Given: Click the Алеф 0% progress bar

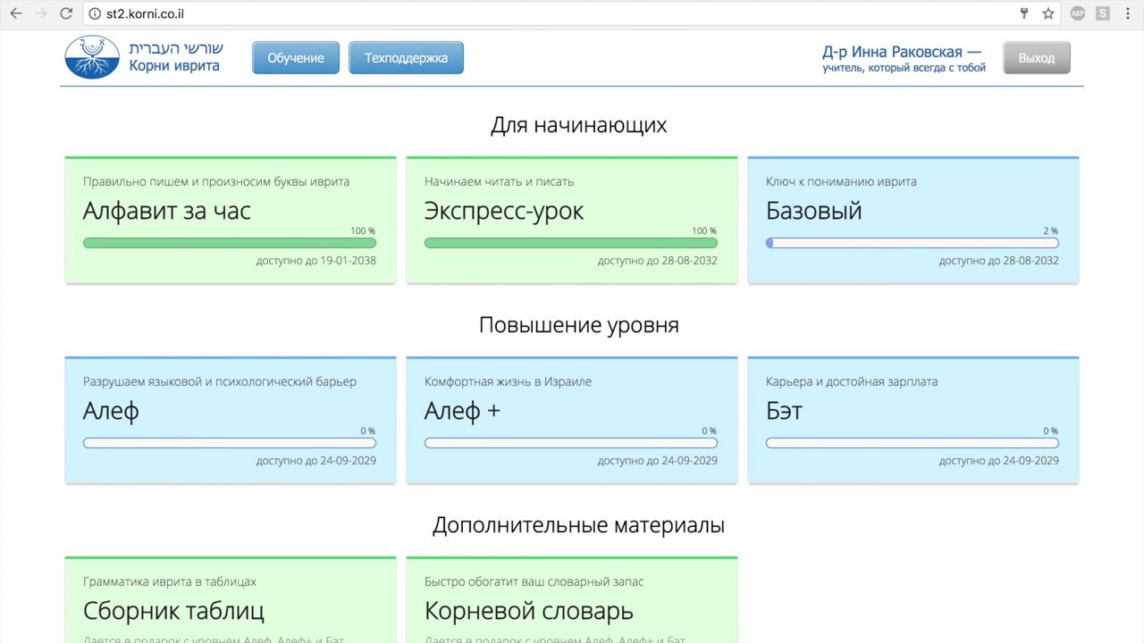Looking at the screenshot, I should (230, 443).
